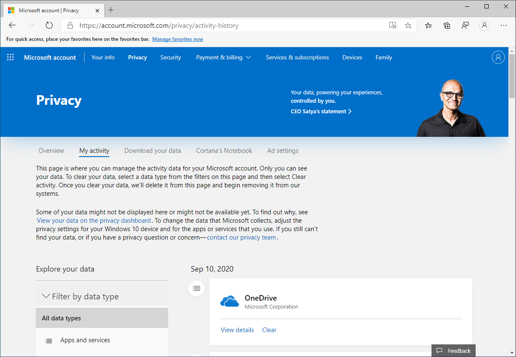Open account manager avatar in header
This screenshot has height=357, width=516.
[498, 57]
